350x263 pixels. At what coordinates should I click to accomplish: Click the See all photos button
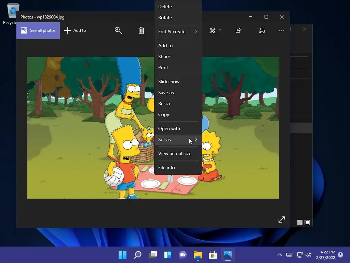tap(38, 30)
